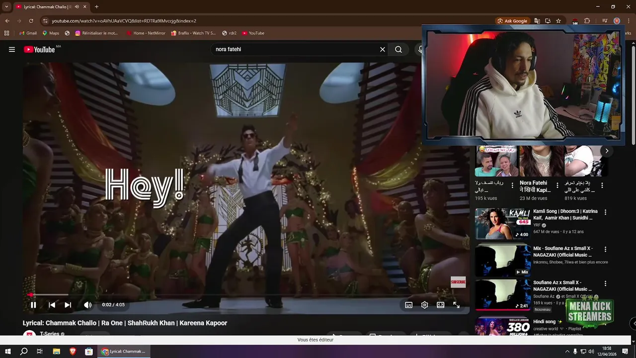Open the Chrome profile avatar
The height and width of the screenshot is (358, 636).
(617, 21)
